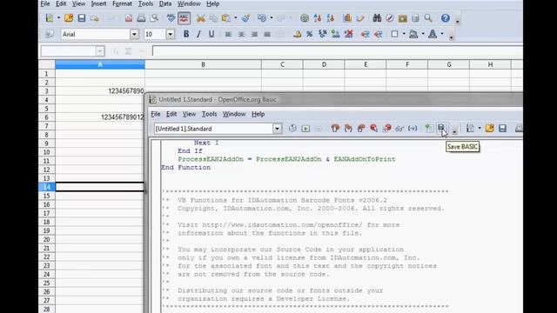This screenshot has width=557, height=313.
Task: Click Page Preview icon
Action: (154, 18)
